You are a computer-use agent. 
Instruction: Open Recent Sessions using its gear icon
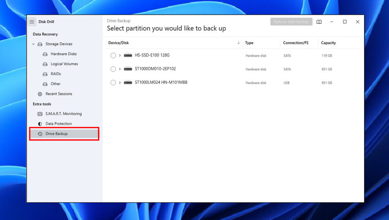[x=39, y=94]
